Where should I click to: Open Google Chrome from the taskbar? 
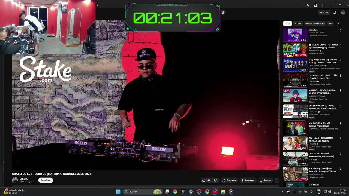pyautogui.click(x=175, y=192)
